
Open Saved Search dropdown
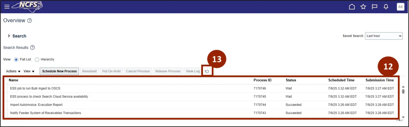384,36
